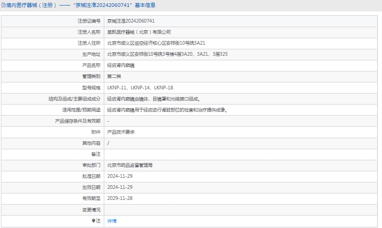The height and width of the screenshot is (228, 382).
Task: Click attachment value 产品技术要求
Action: coord(121,132)
